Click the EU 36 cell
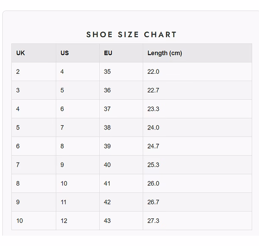259x246 pixels. click(x=107, y=90)
